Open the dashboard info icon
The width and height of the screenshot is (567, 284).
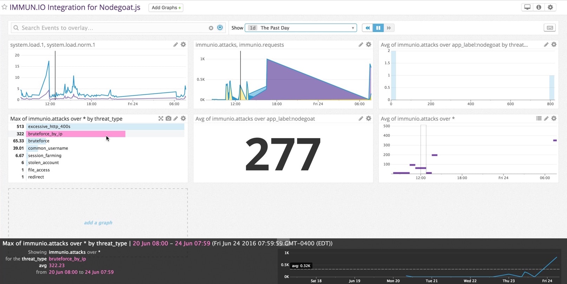click(539, 7)
